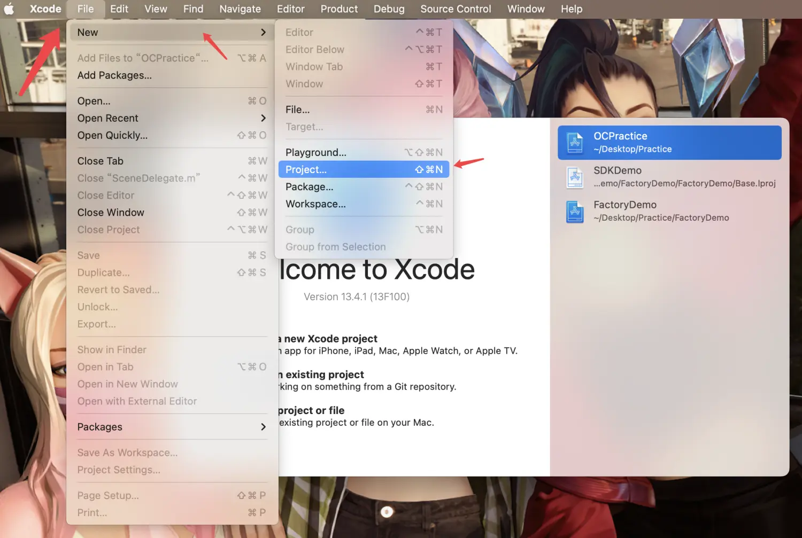
Task: Select the FactoryDemo recent project row
Action: 669,211
